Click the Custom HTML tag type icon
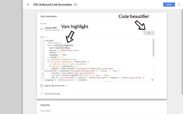 click(x=42, y=29)
